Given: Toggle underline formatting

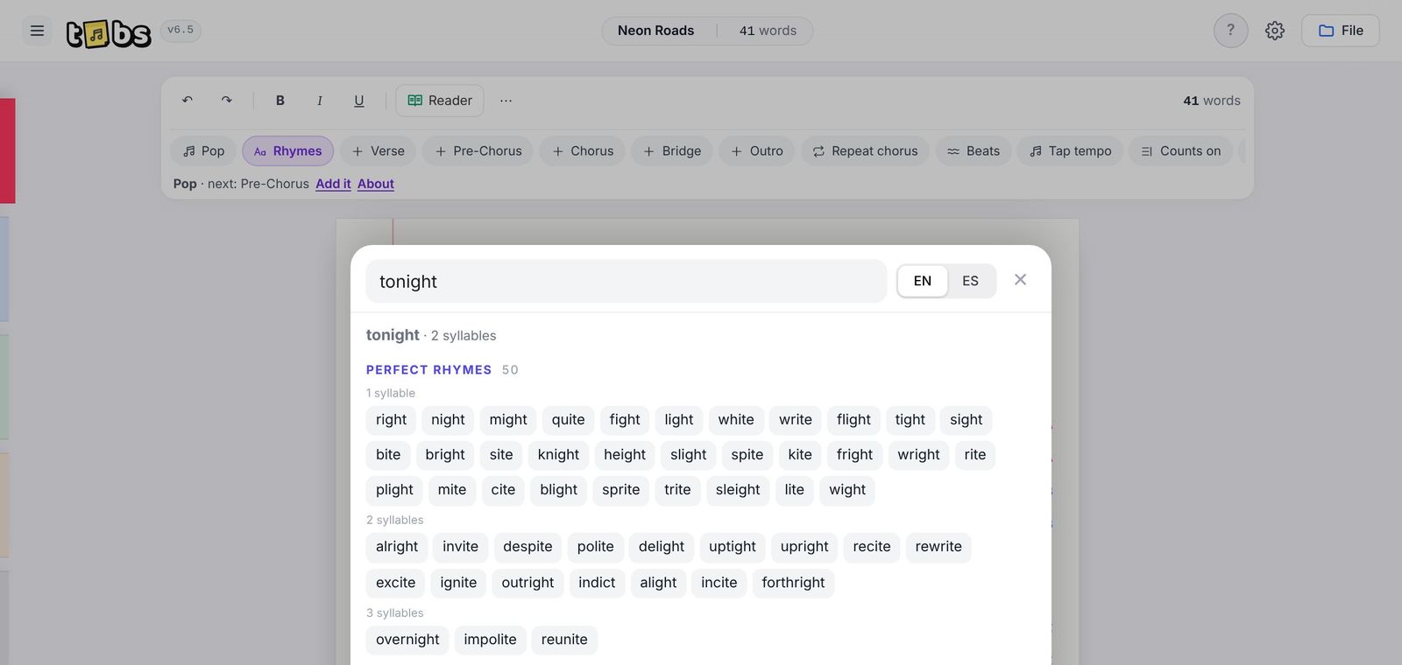Looking at the screenshot, I should click(x=359, y=101).
